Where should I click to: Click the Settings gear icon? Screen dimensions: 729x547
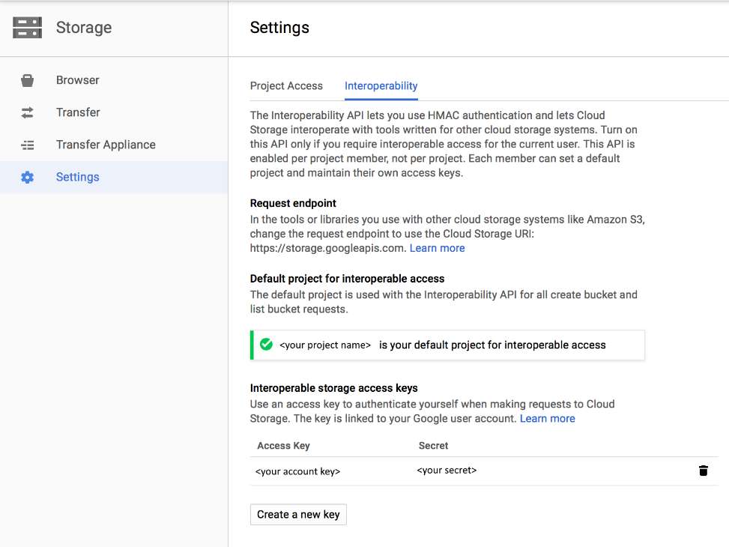[28, 178]
